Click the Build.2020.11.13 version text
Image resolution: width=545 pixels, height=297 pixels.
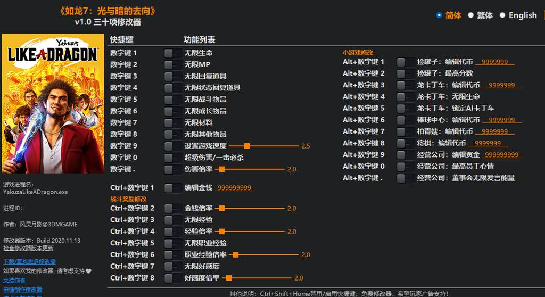(x=59, y=241)
